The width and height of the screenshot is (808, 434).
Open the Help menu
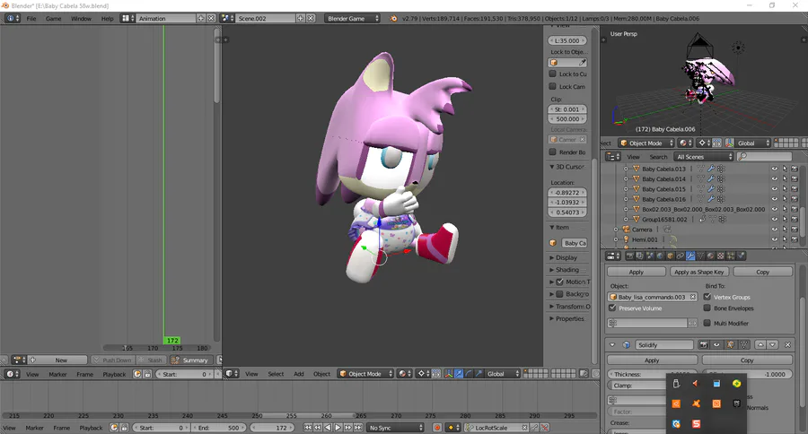point(107,19)
